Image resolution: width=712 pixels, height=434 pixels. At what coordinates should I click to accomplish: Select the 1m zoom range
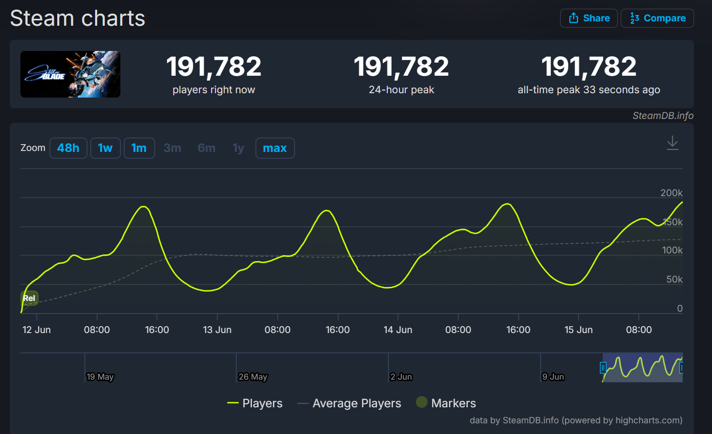pos(139,148)
